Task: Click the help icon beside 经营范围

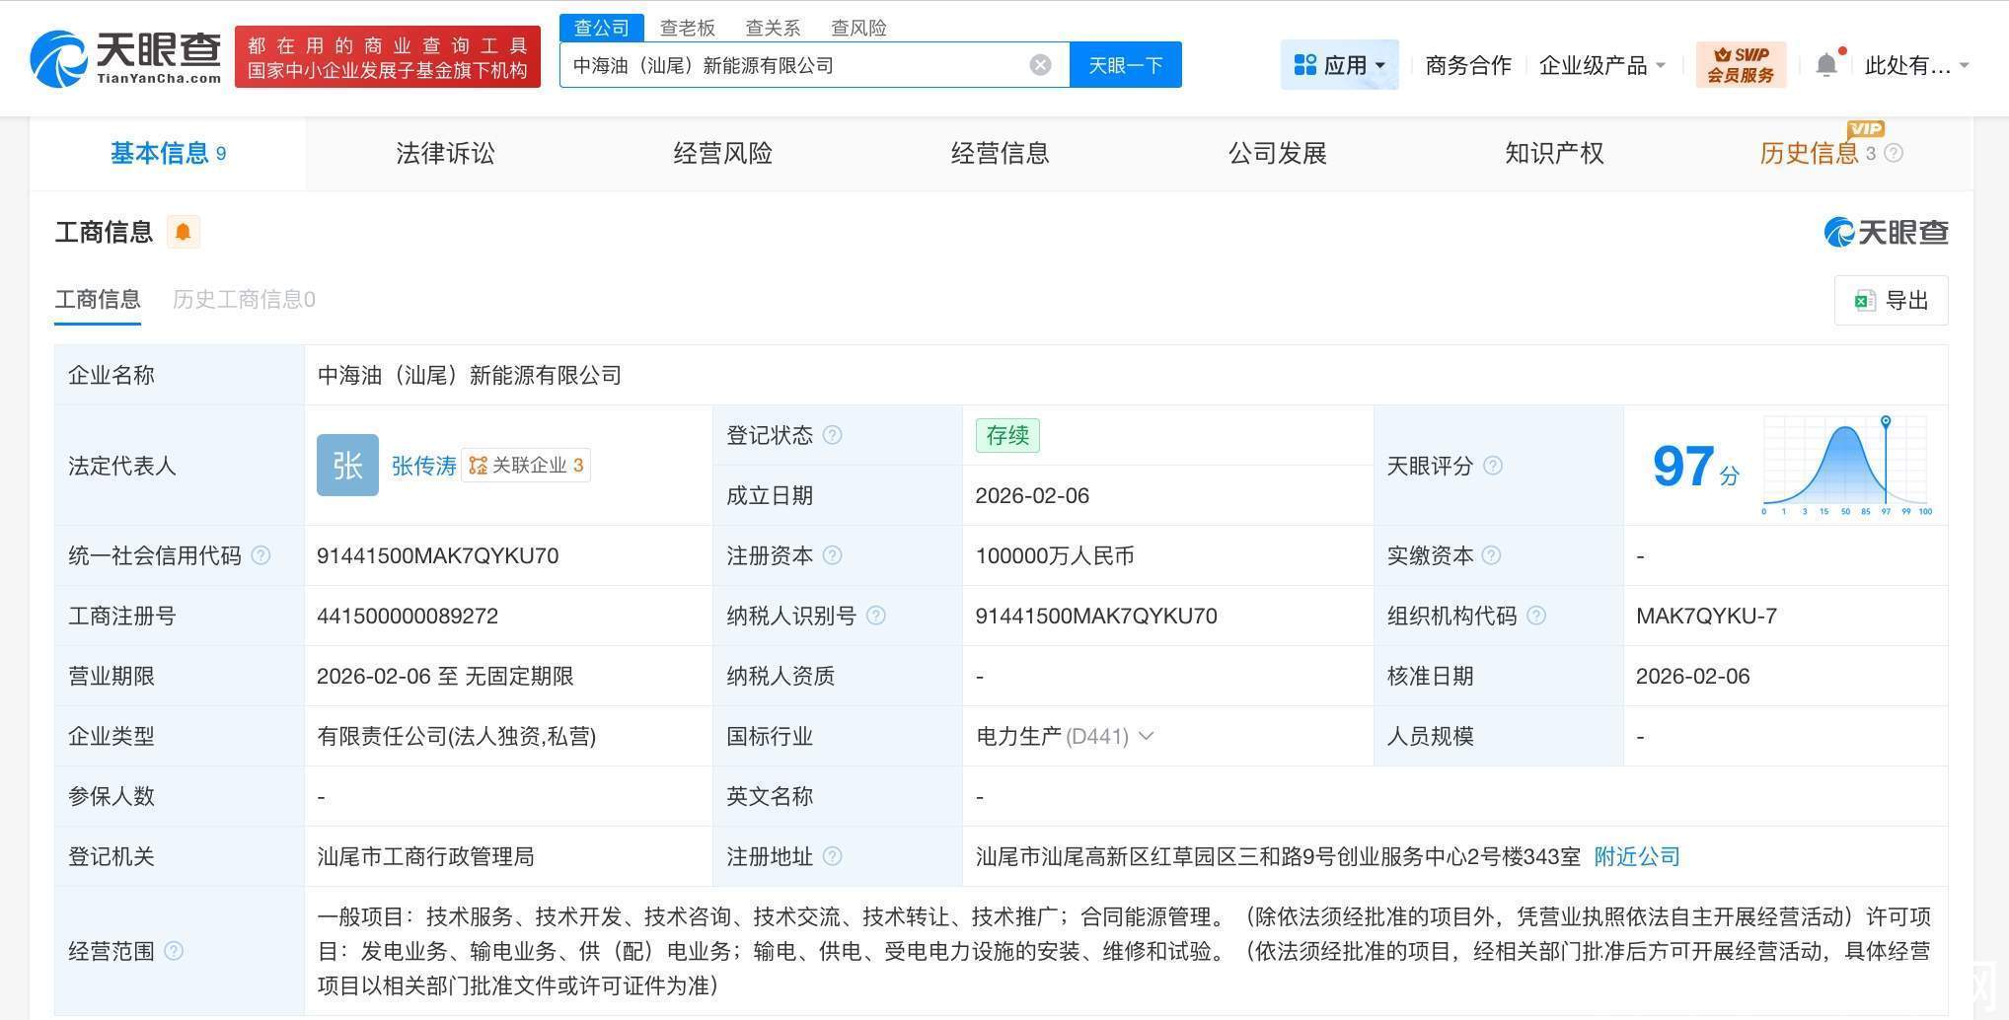Action: tap(174, 951)
